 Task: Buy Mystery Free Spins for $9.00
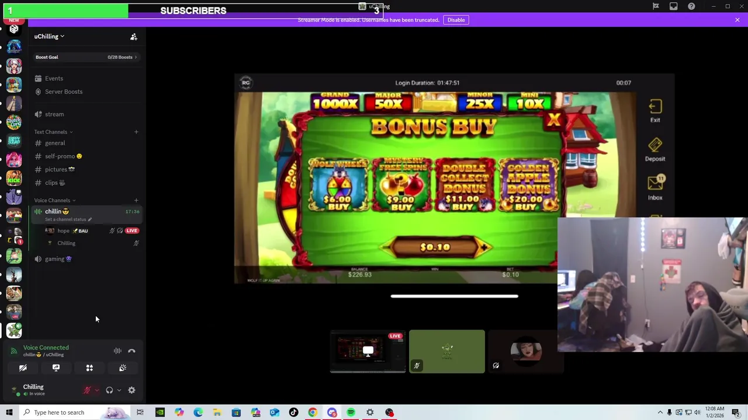401,185
